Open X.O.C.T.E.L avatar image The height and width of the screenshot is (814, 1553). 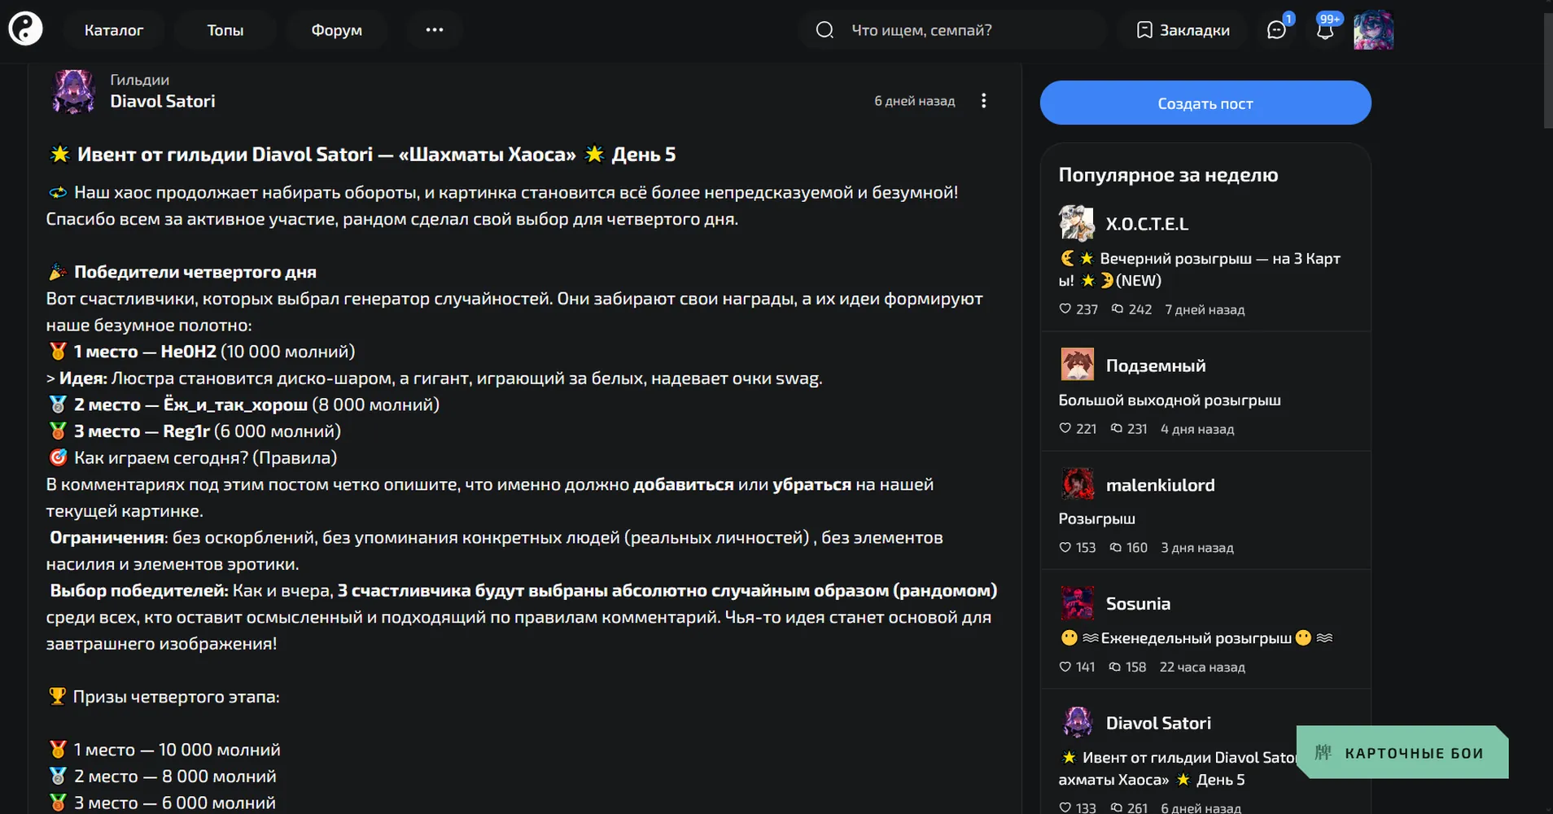(x=1077, y=223)
